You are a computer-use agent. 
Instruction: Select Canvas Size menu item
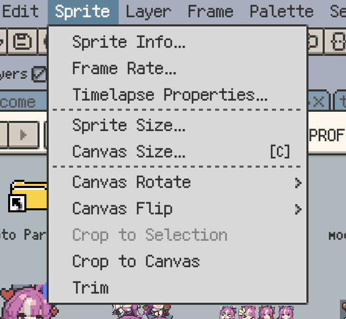pos(129,151)
